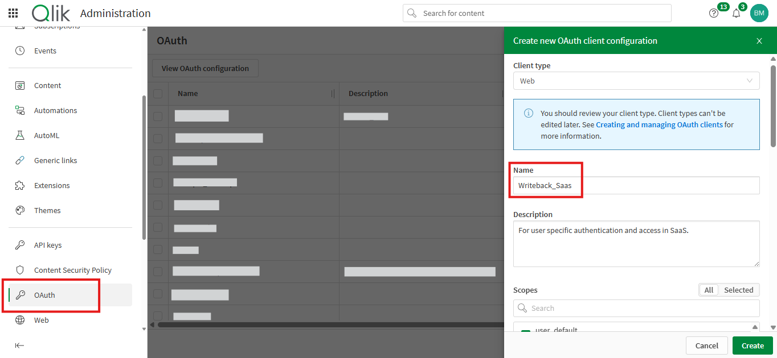Open the help question mark icon
The image size is (777, 358).
pos(714,13)
